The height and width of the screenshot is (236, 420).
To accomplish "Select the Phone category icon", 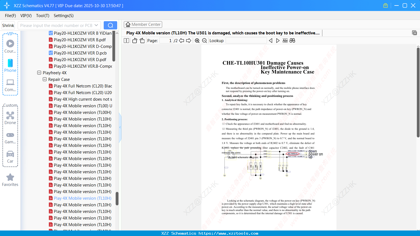I will (x=10, y=65).
